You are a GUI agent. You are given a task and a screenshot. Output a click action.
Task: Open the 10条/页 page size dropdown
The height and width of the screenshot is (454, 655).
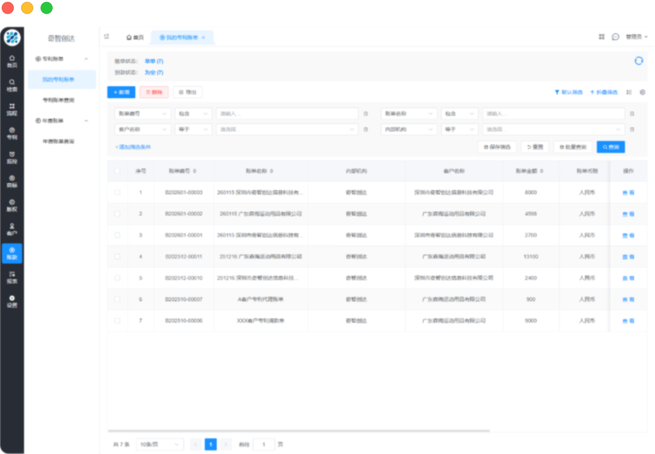[159, 444]
